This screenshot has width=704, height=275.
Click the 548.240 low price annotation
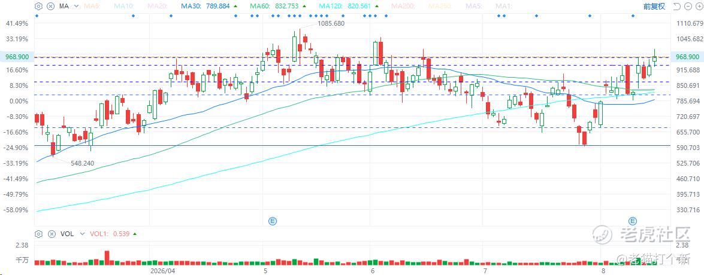pos(82,163)
